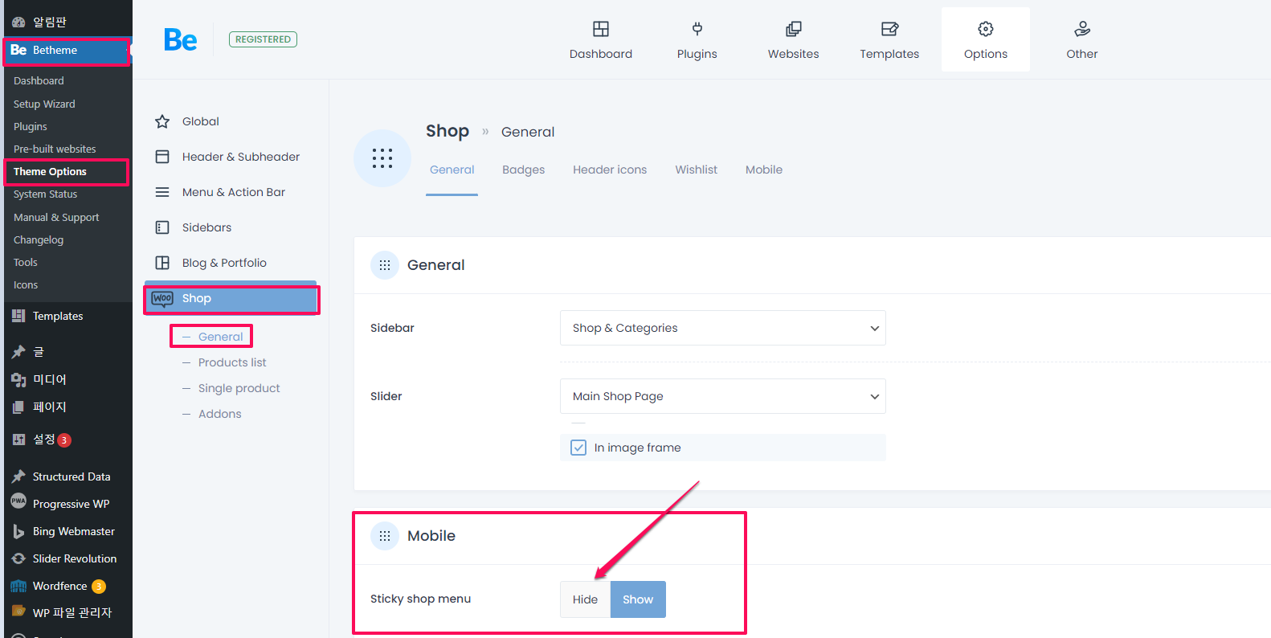
Task: Open Wordfence in the WordPress sidebar
Action: coord(59,586)
